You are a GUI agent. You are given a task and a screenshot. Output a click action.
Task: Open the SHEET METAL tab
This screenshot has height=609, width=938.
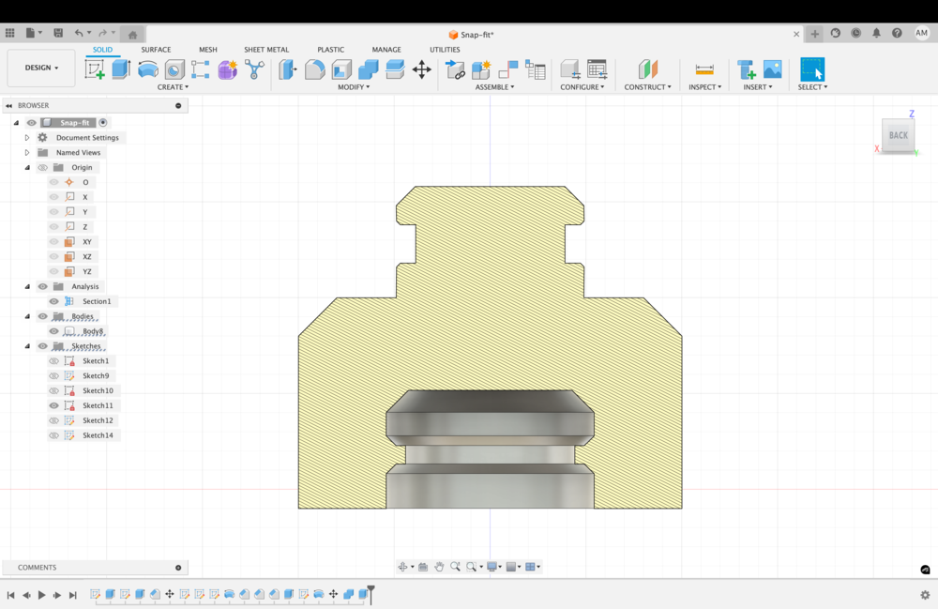pyautogui.click(x=266, y=50)
